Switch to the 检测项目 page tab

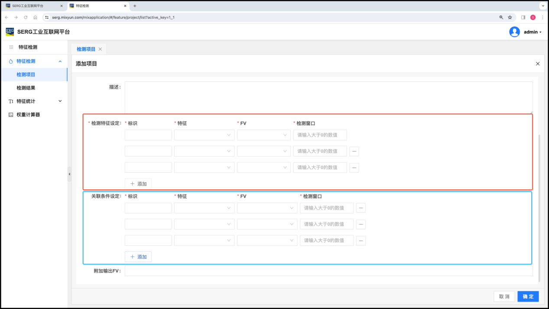(86, 49)
